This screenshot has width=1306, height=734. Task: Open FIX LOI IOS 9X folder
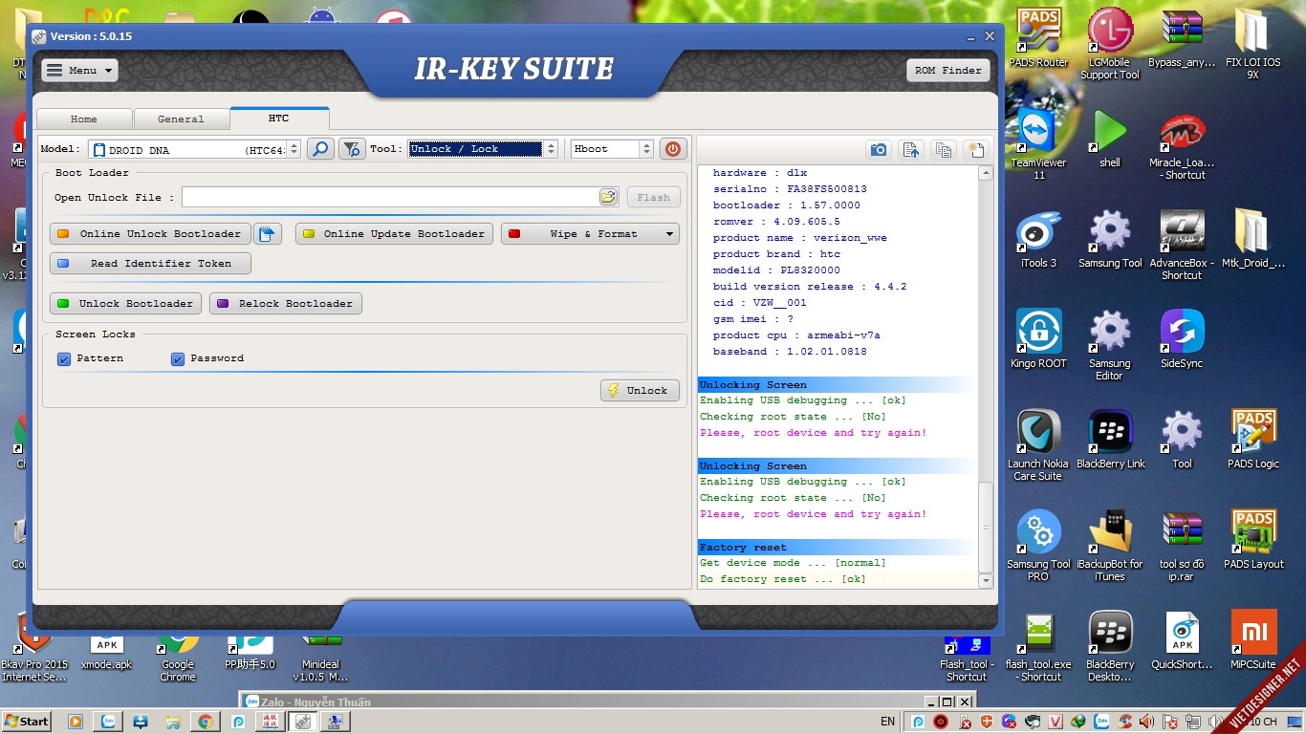coord(1253,44)
